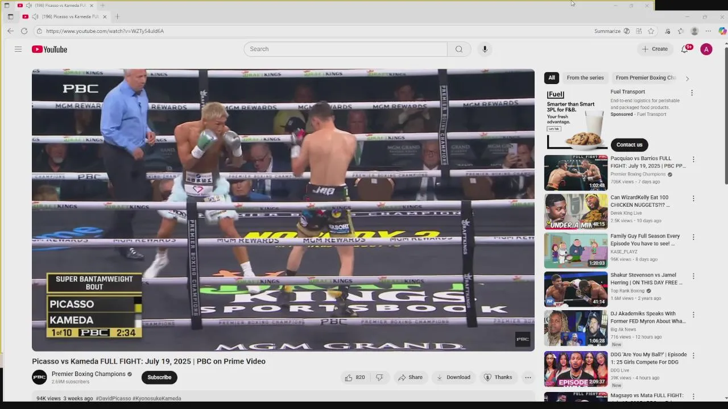Open browser extensions icon

(x=668, y=31)
